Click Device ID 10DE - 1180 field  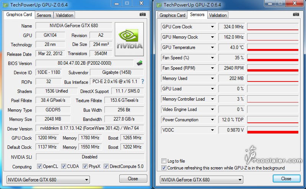[49, 72]
